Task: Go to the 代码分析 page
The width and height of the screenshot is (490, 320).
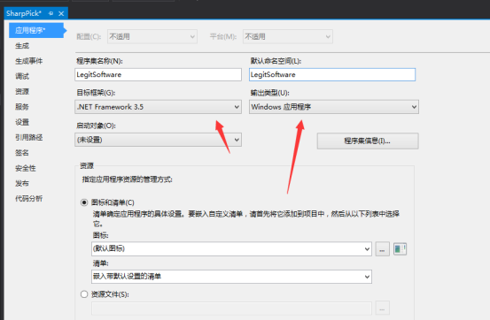Action: [28, 199]
